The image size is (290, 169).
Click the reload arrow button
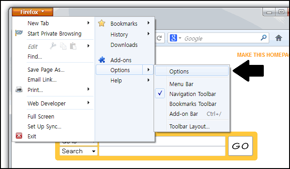[159, 38]
